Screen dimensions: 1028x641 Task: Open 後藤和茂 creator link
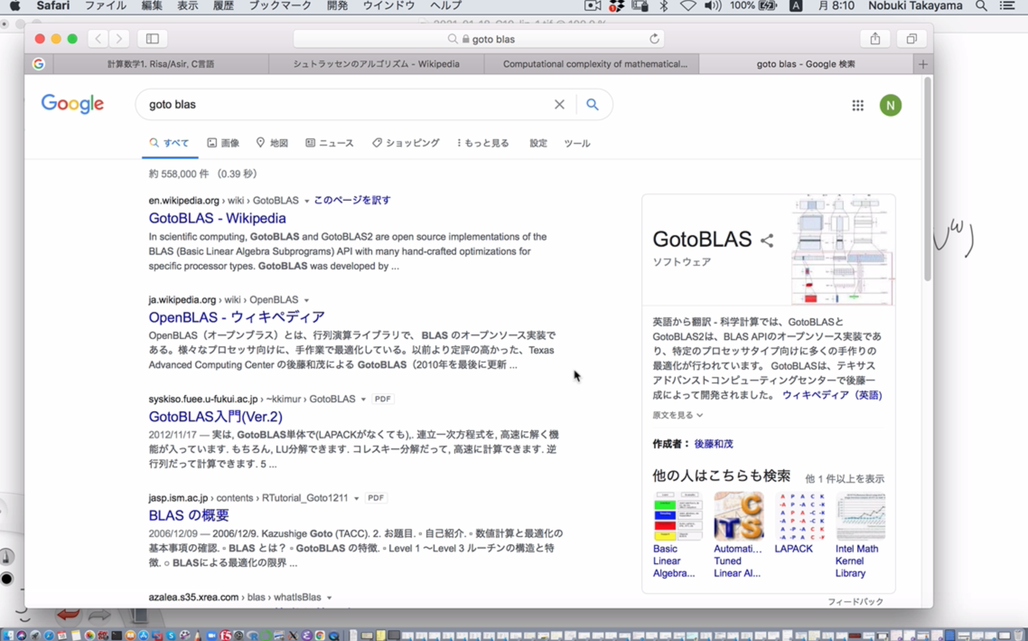pyautogui.click(x=714, y=444)
